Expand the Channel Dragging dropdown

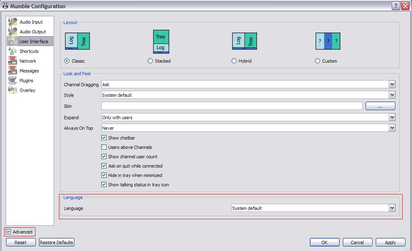click(x=392, y=85)
